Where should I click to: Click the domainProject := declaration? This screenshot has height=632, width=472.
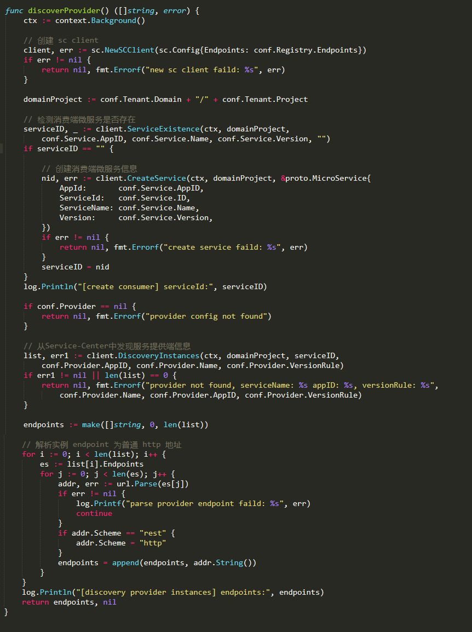coord(60,100)
